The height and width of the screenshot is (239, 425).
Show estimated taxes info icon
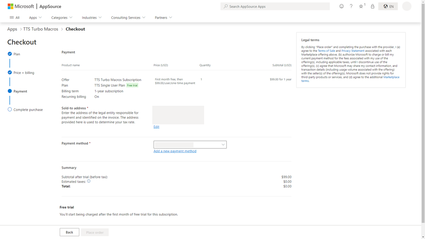(89, 181)
